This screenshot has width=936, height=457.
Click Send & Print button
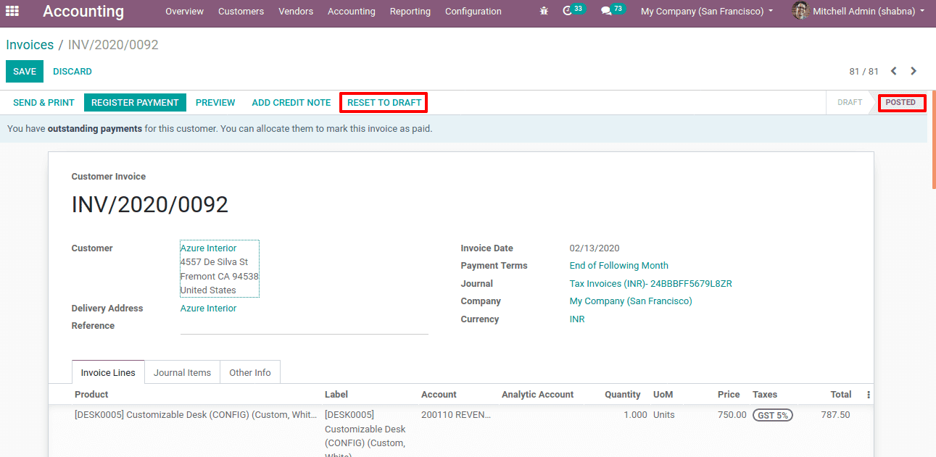point(44,103)
